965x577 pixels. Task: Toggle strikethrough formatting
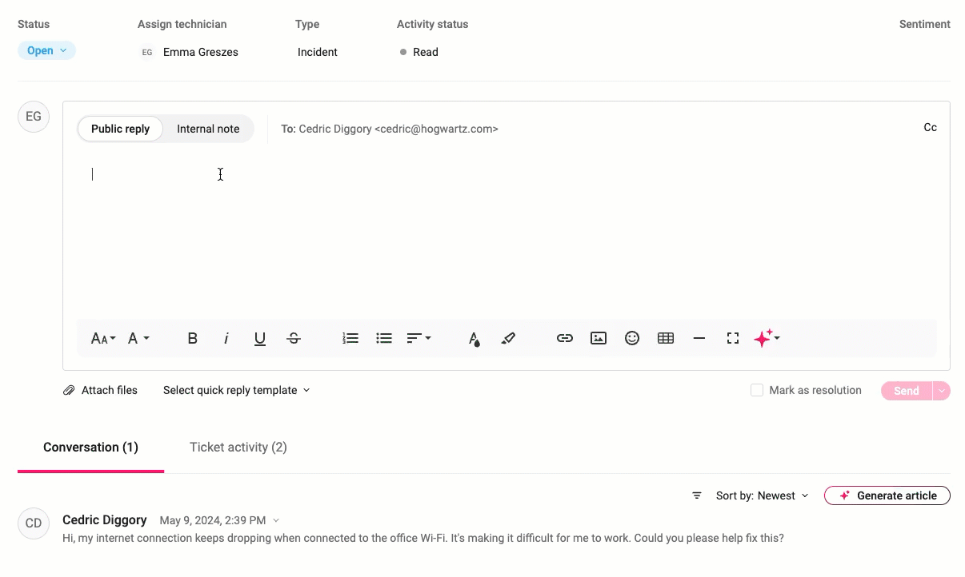[294, 339]
